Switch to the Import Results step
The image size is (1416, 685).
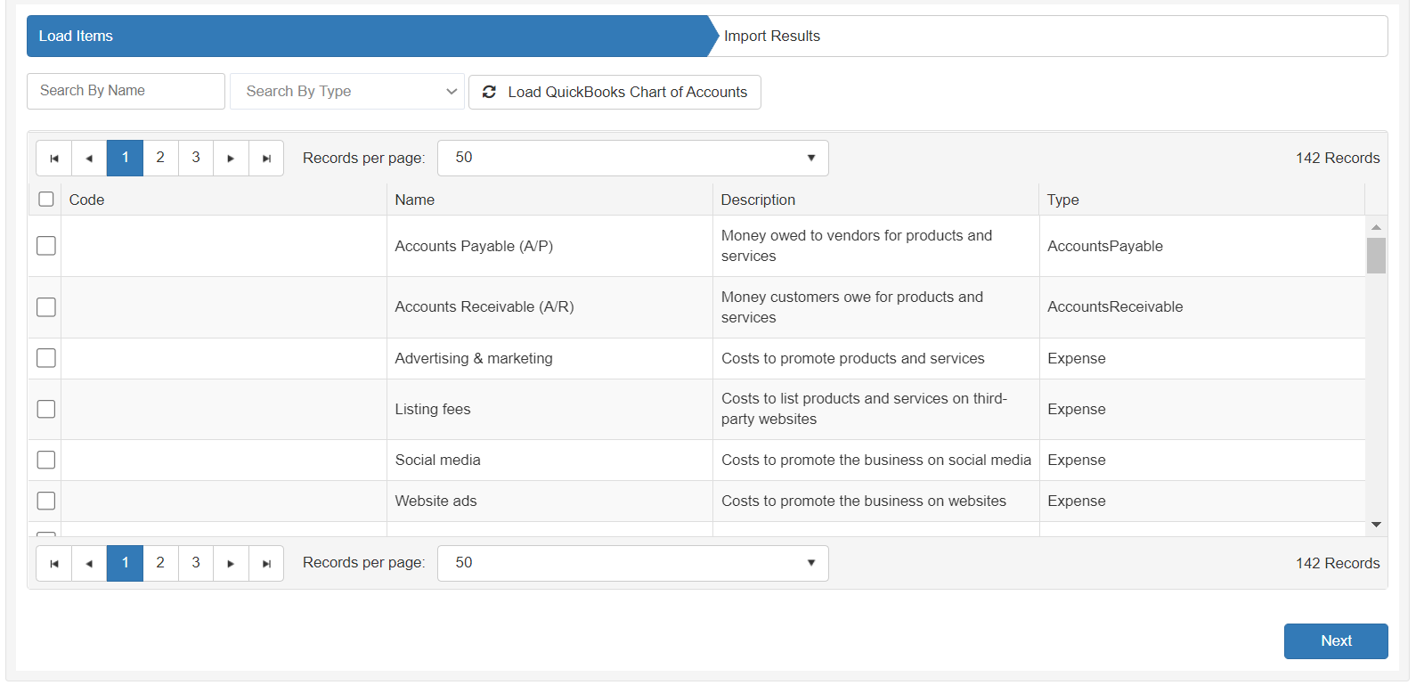[772, 37]
